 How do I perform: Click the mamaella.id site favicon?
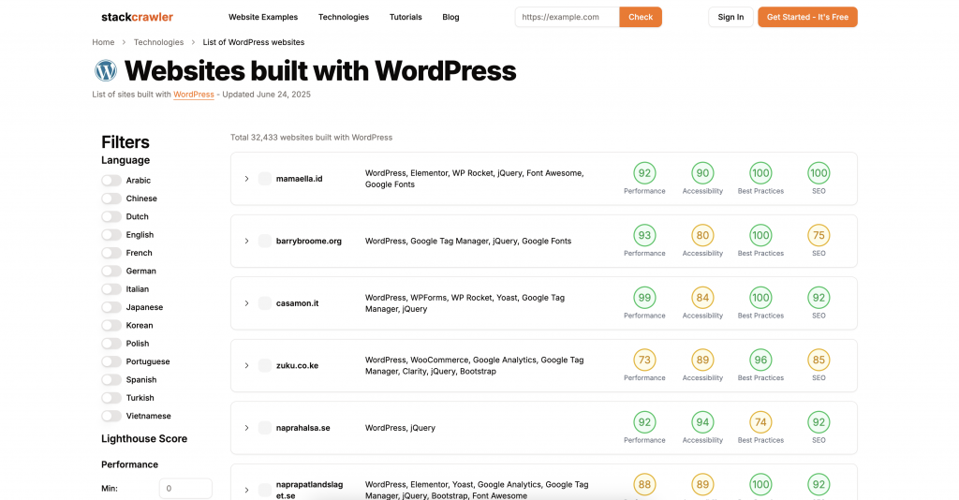pyautogui.click(x=264, y=179)
